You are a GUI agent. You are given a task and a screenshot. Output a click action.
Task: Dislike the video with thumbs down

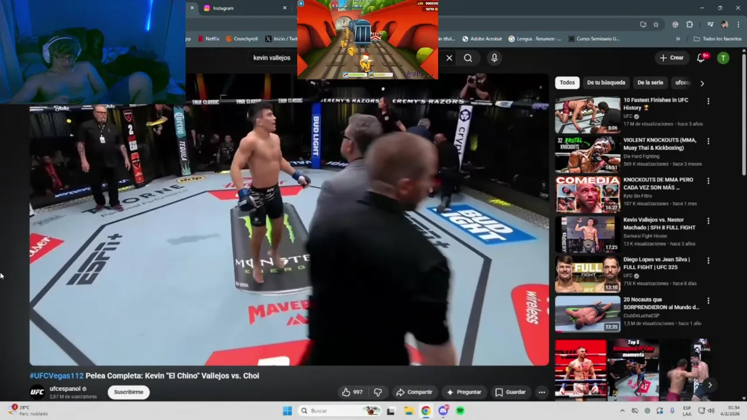click(378, 392)
